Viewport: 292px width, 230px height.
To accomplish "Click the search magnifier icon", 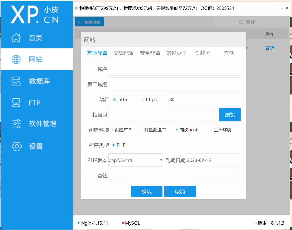I will point(241,22).
